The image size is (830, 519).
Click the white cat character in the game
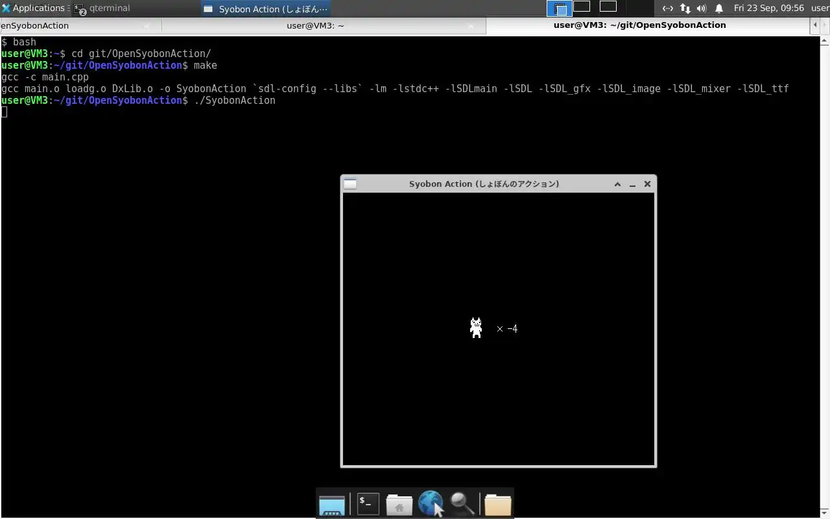click(476, 328)
